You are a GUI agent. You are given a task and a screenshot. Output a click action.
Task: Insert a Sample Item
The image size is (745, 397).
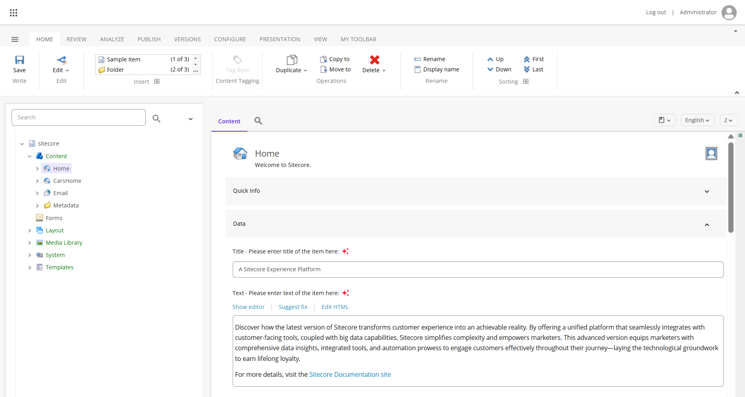pos(144,59)
